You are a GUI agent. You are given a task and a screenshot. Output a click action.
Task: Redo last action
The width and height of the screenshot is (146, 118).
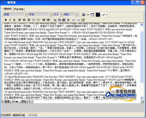pyautogui.click(x=78, y=20)
